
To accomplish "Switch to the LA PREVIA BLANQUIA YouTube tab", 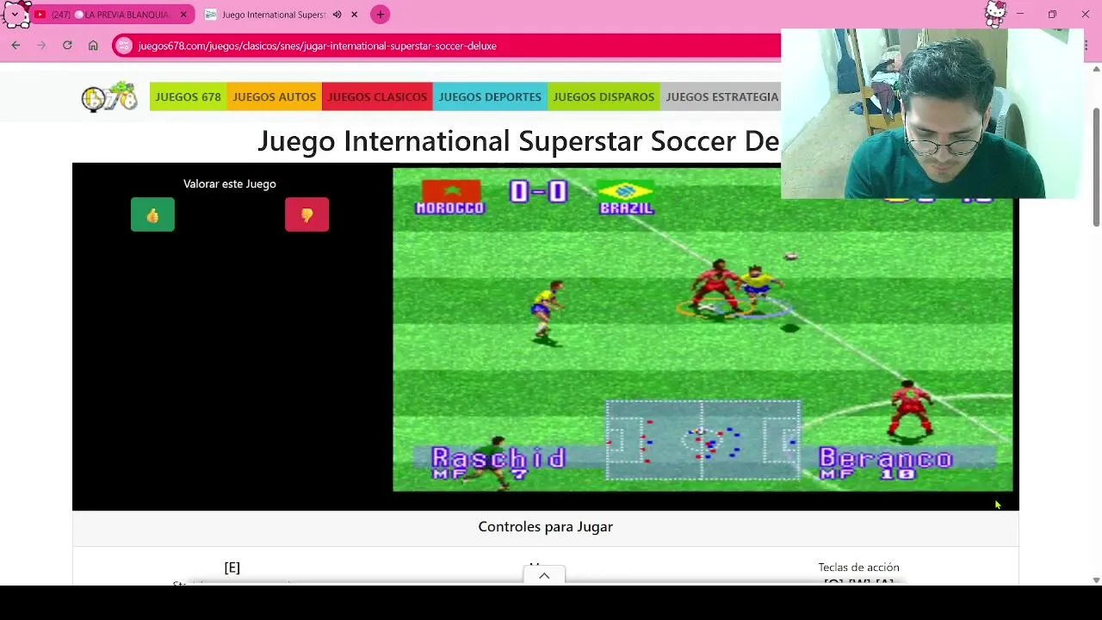I will pyautogui.click(x=111, y=15).
